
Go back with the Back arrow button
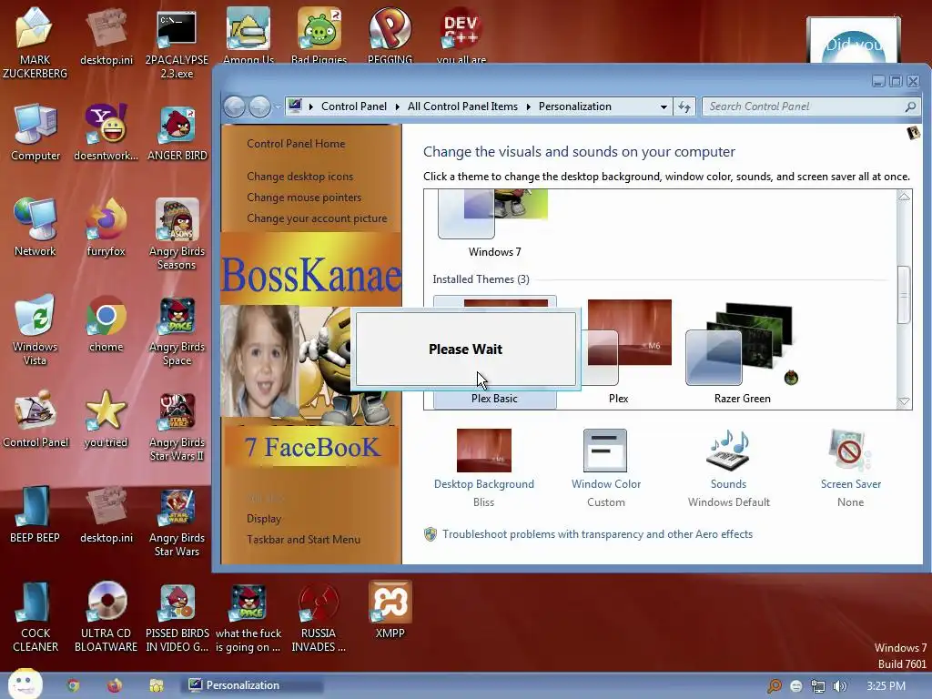234,107
